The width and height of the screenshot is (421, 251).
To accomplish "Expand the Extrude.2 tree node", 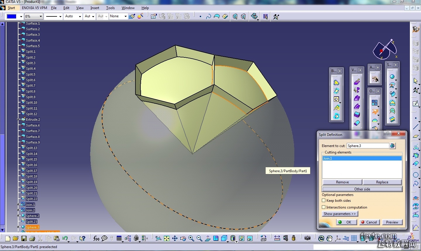I will coord(18,119).
